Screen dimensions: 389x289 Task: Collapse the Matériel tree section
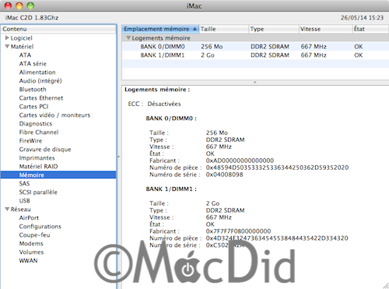point(7,47)
